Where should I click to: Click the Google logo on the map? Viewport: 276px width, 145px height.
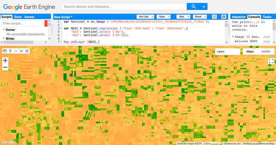pyautogui.click(x=8, y=142)
